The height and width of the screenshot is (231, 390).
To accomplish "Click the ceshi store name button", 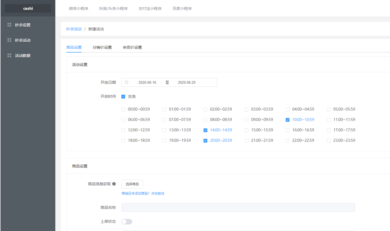I will (28, 8).
